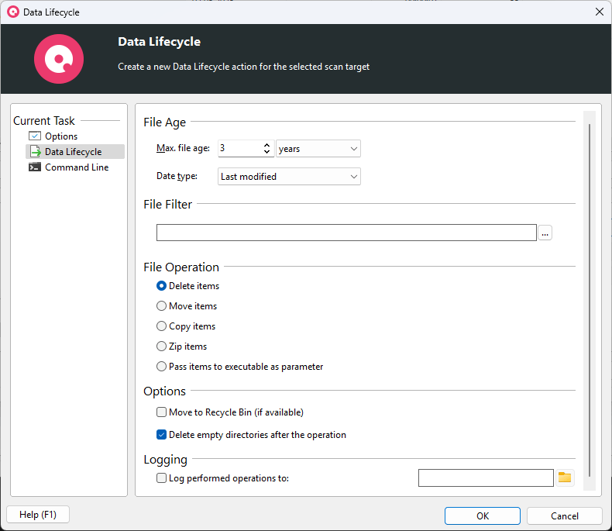
Task: Switch to Command Line task page
Action: click(76, 167)
